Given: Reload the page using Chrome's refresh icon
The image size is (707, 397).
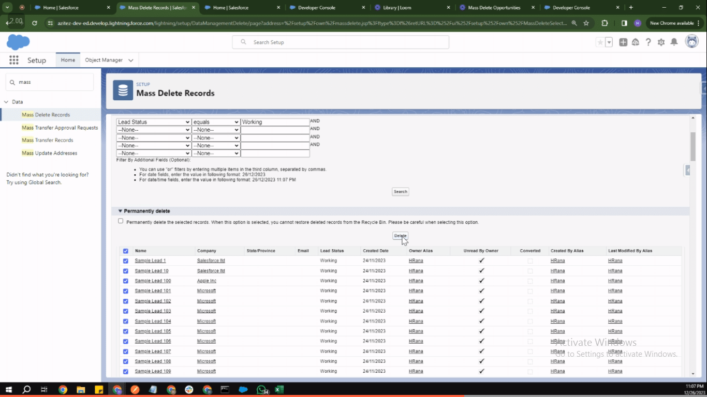Looking at the screenshot, I should (x=35, y=23).
